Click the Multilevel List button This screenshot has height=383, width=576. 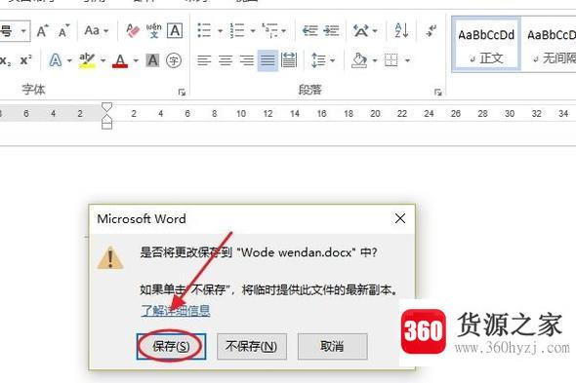tap(269, 30)
